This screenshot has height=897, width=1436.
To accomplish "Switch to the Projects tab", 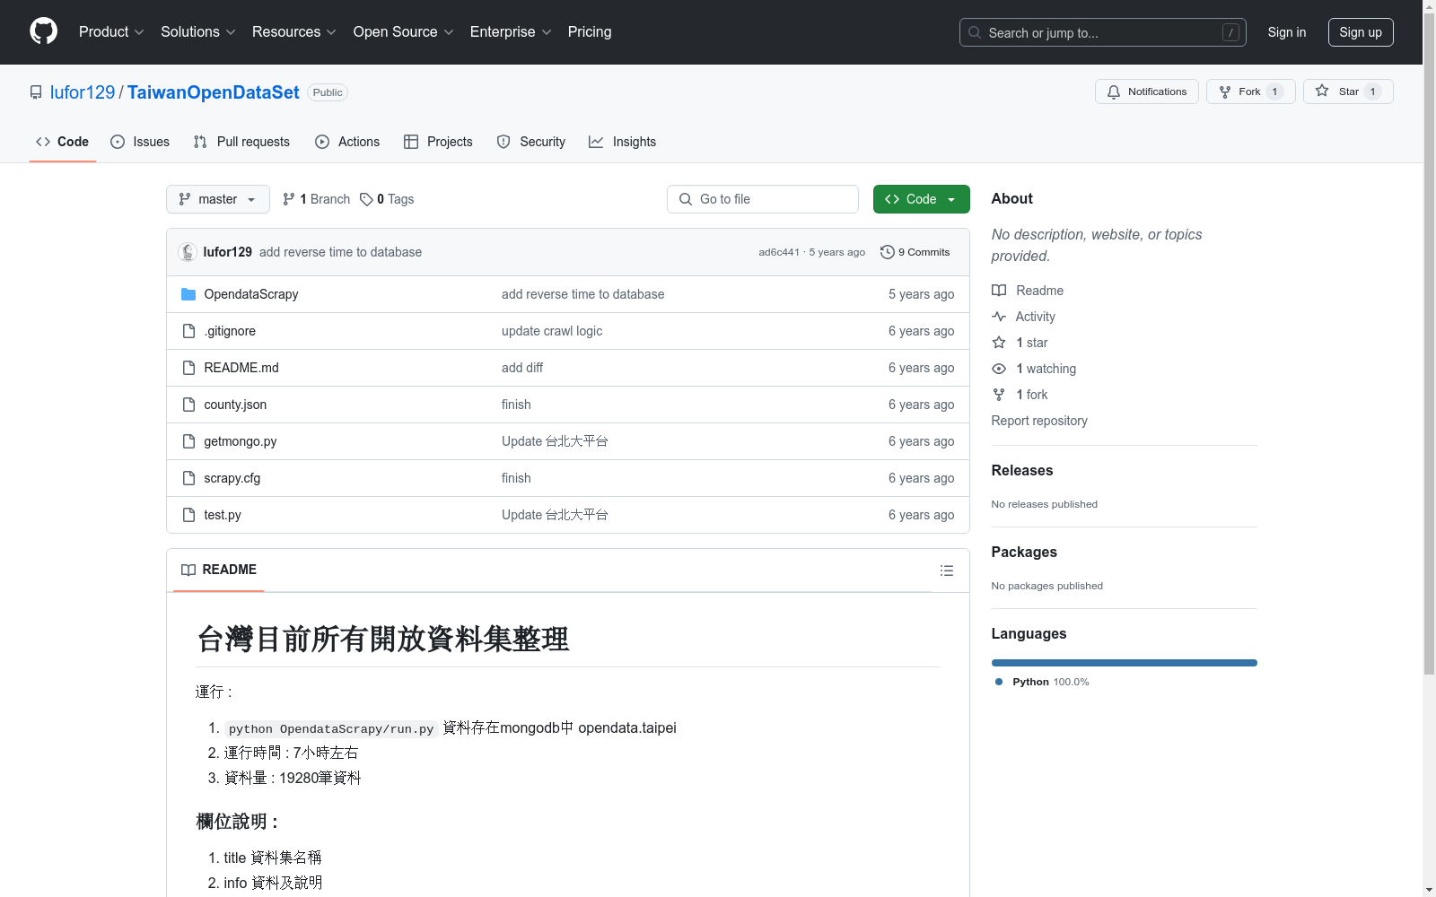I will pyautogui.click(x=438, y=142).
